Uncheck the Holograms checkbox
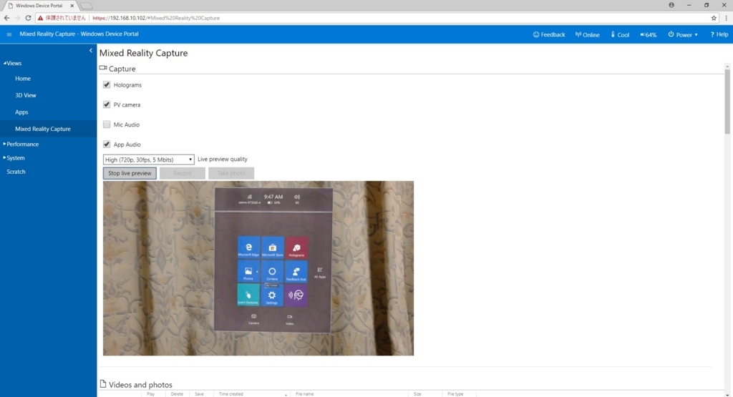 [x=107, y=84]
